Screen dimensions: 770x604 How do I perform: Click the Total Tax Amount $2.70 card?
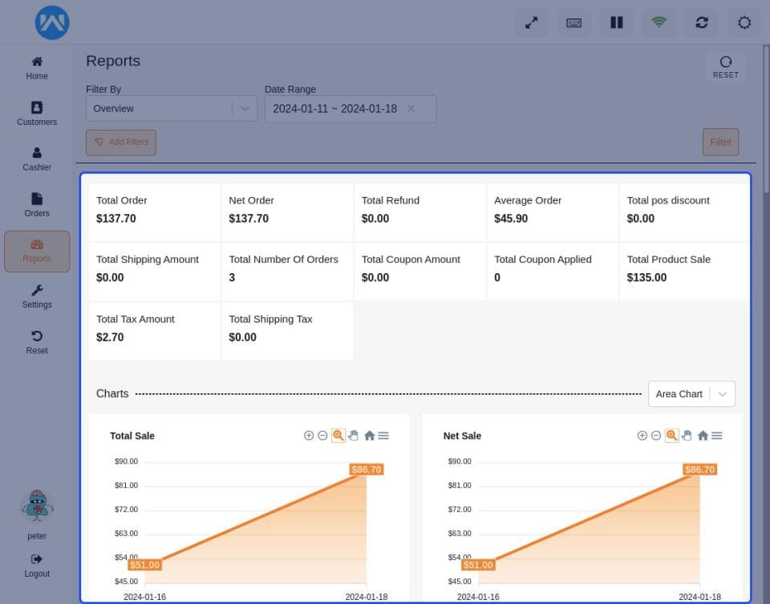click(155, 331)
